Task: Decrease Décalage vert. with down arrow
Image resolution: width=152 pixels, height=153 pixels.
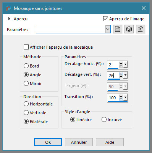Action: 121,77
